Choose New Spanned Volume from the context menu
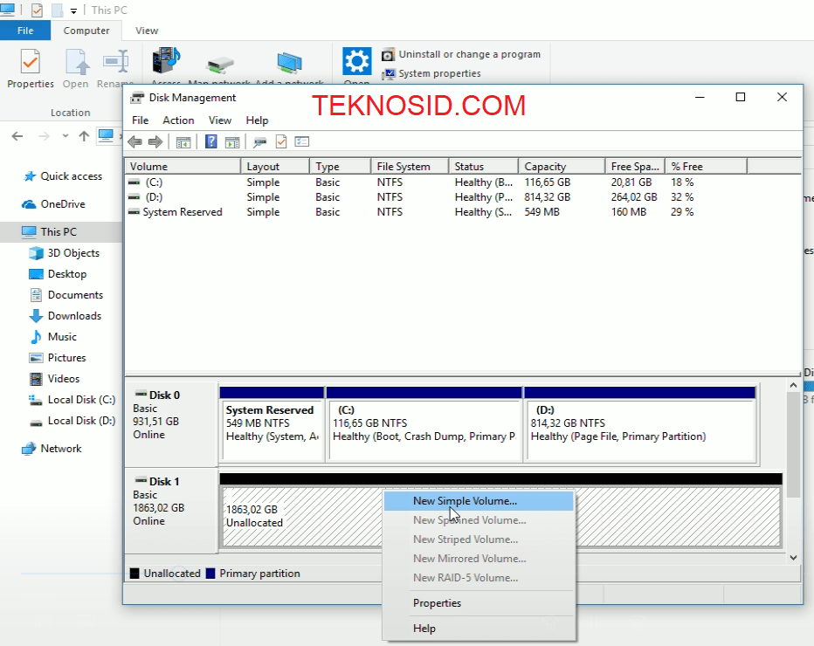This screenshot has height=646, width=814. coord(479,520)
